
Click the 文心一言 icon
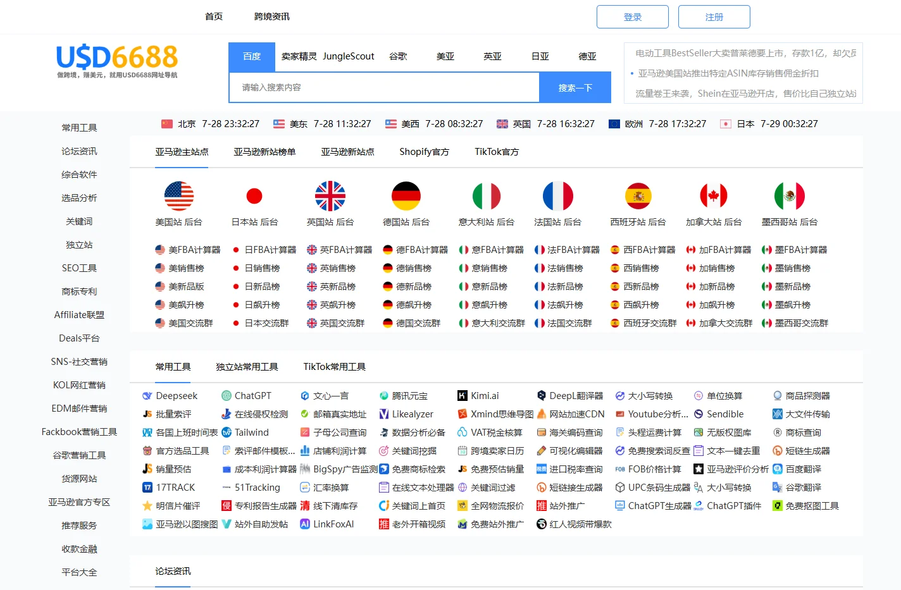point(305,396)
